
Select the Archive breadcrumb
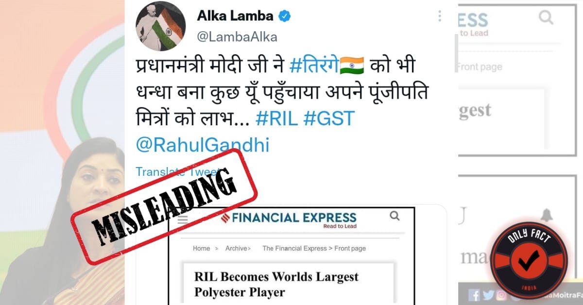(237, 248)
